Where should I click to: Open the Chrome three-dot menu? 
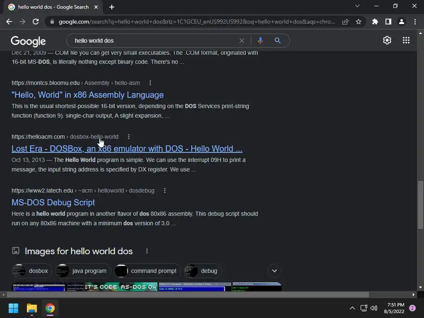[415, 22]
